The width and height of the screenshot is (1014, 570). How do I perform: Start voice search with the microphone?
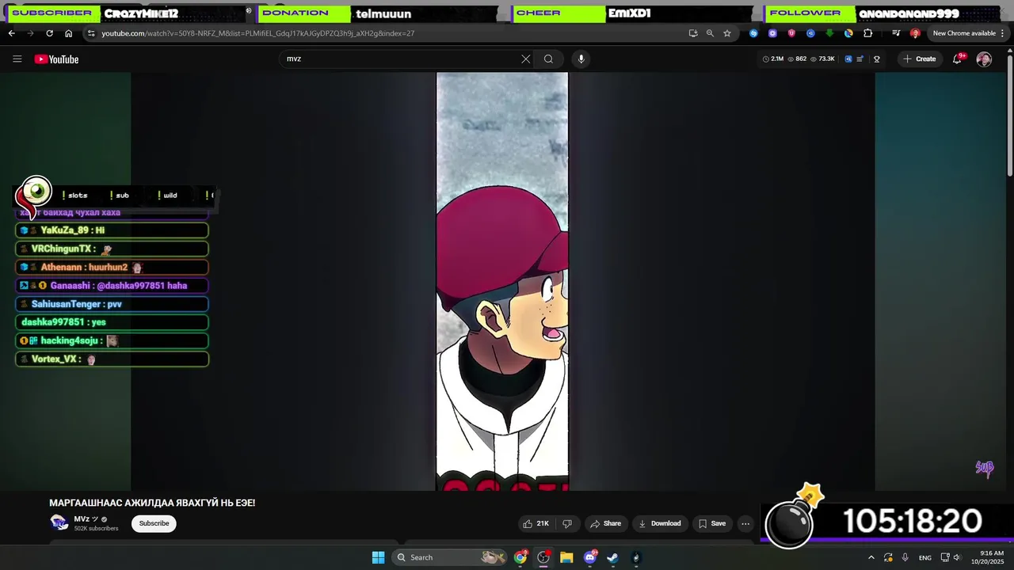click(581, 59)
